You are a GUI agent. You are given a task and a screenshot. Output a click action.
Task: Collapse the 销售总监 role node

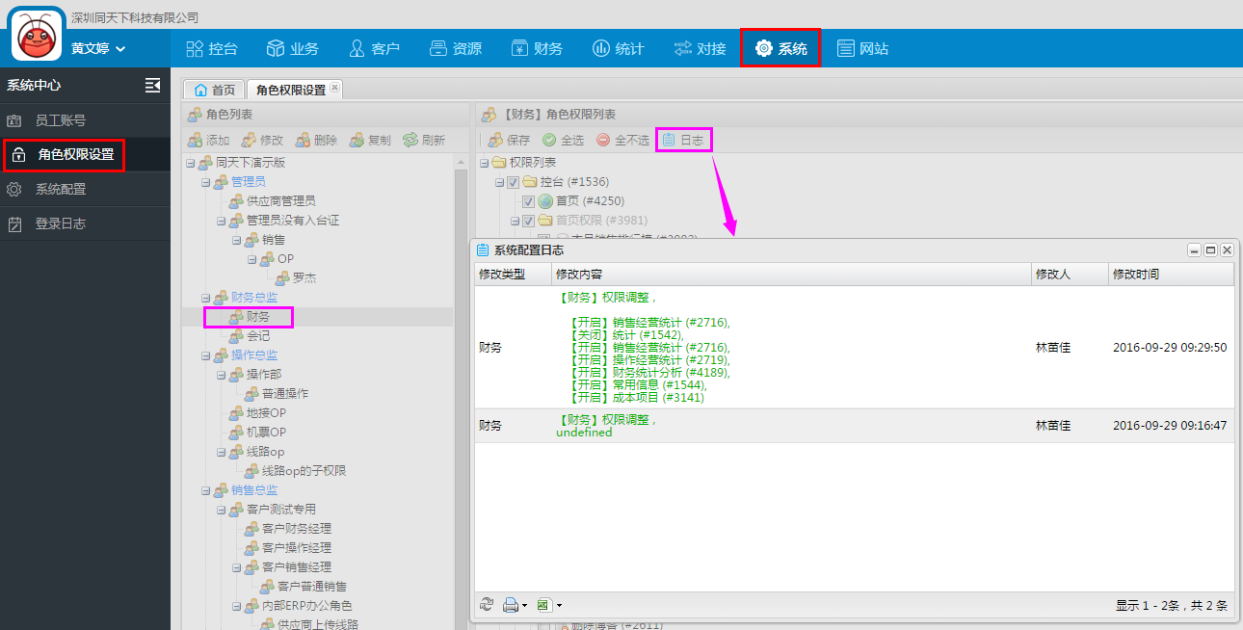[x=205, y=490]
